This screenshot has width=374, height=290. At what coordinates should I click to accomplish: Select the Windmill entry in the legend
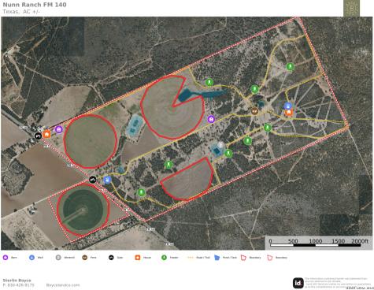(65, 258)
